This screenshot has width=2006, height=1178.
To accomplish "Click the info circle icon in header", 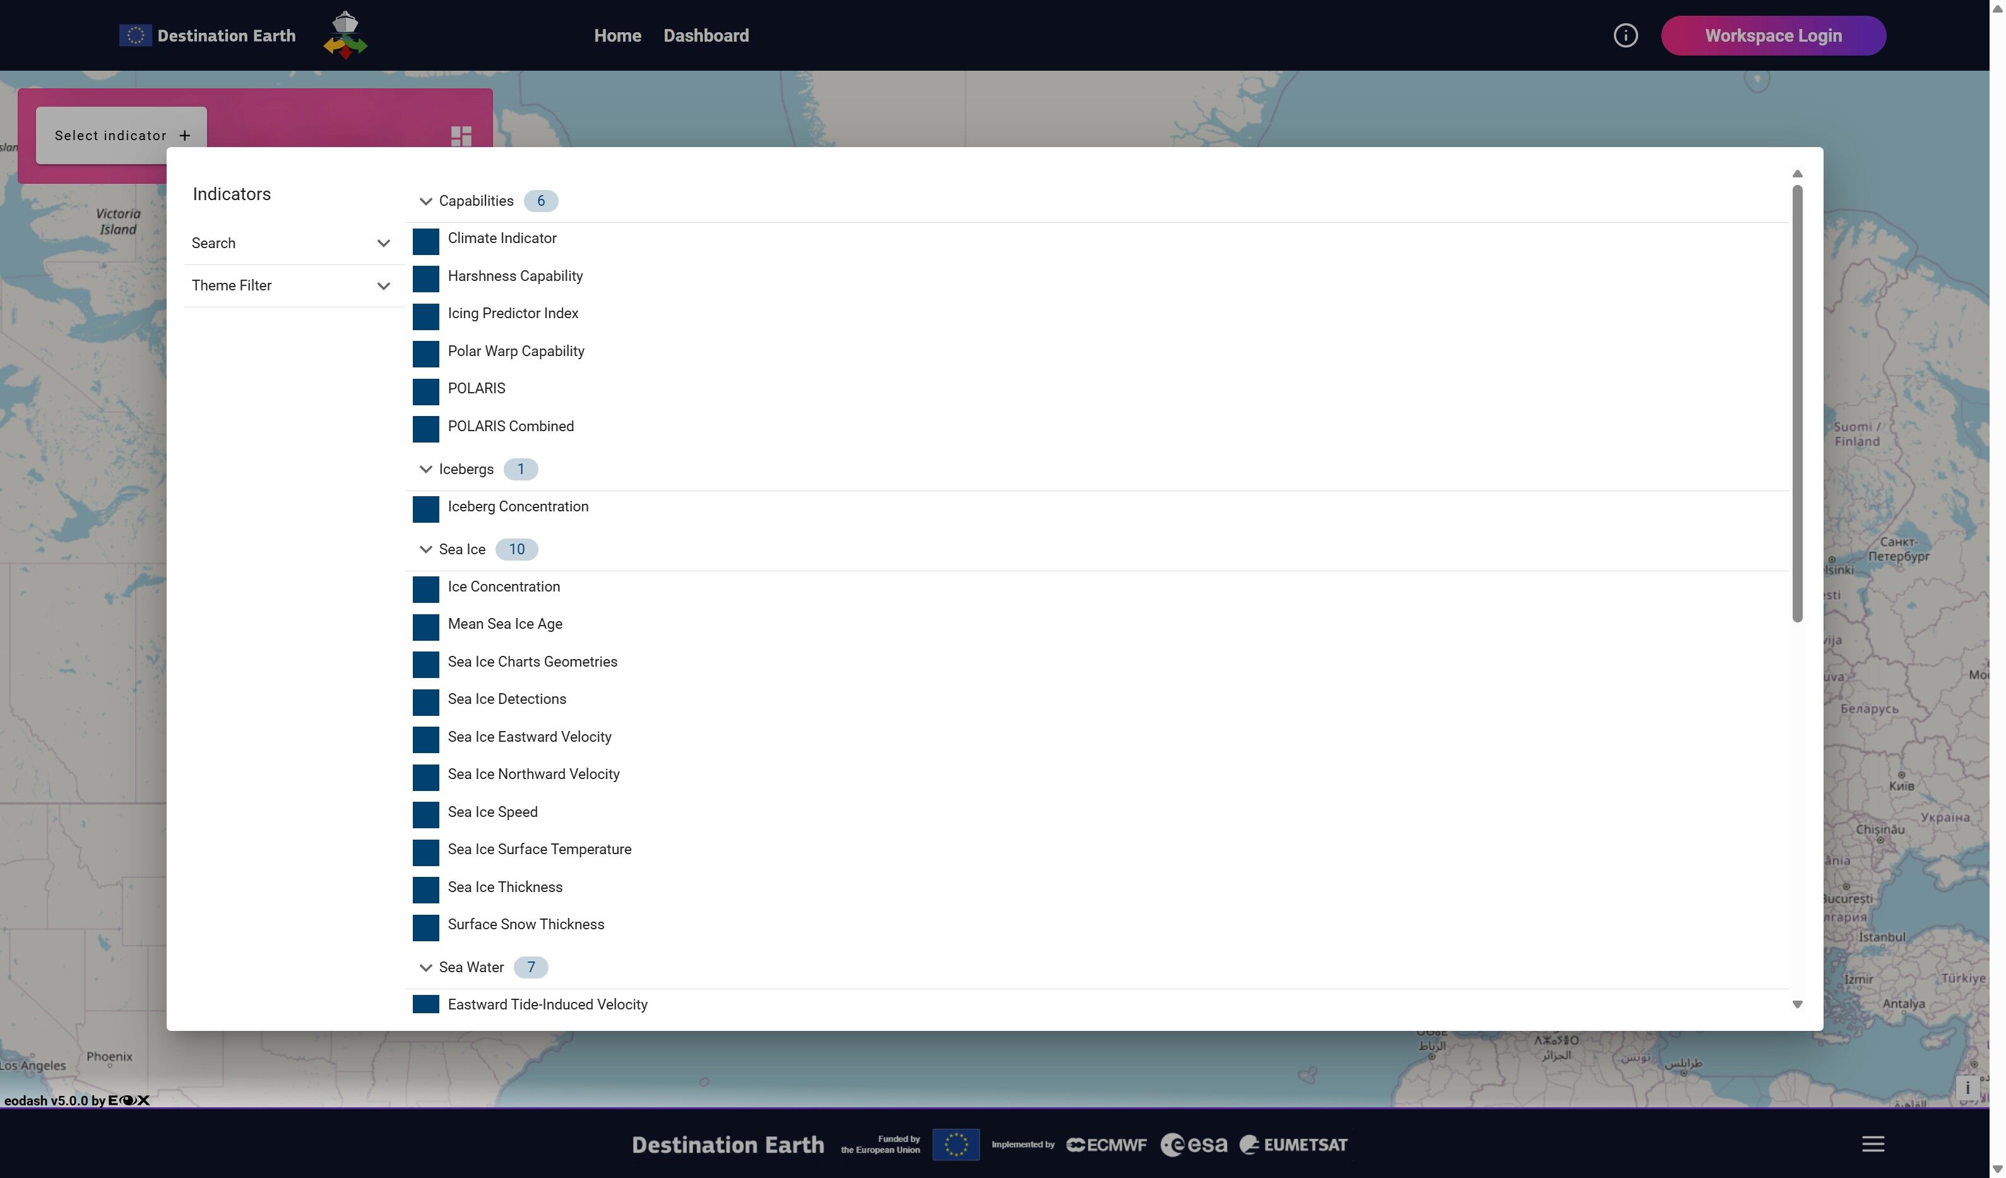I will click(x=1625, y=36).
